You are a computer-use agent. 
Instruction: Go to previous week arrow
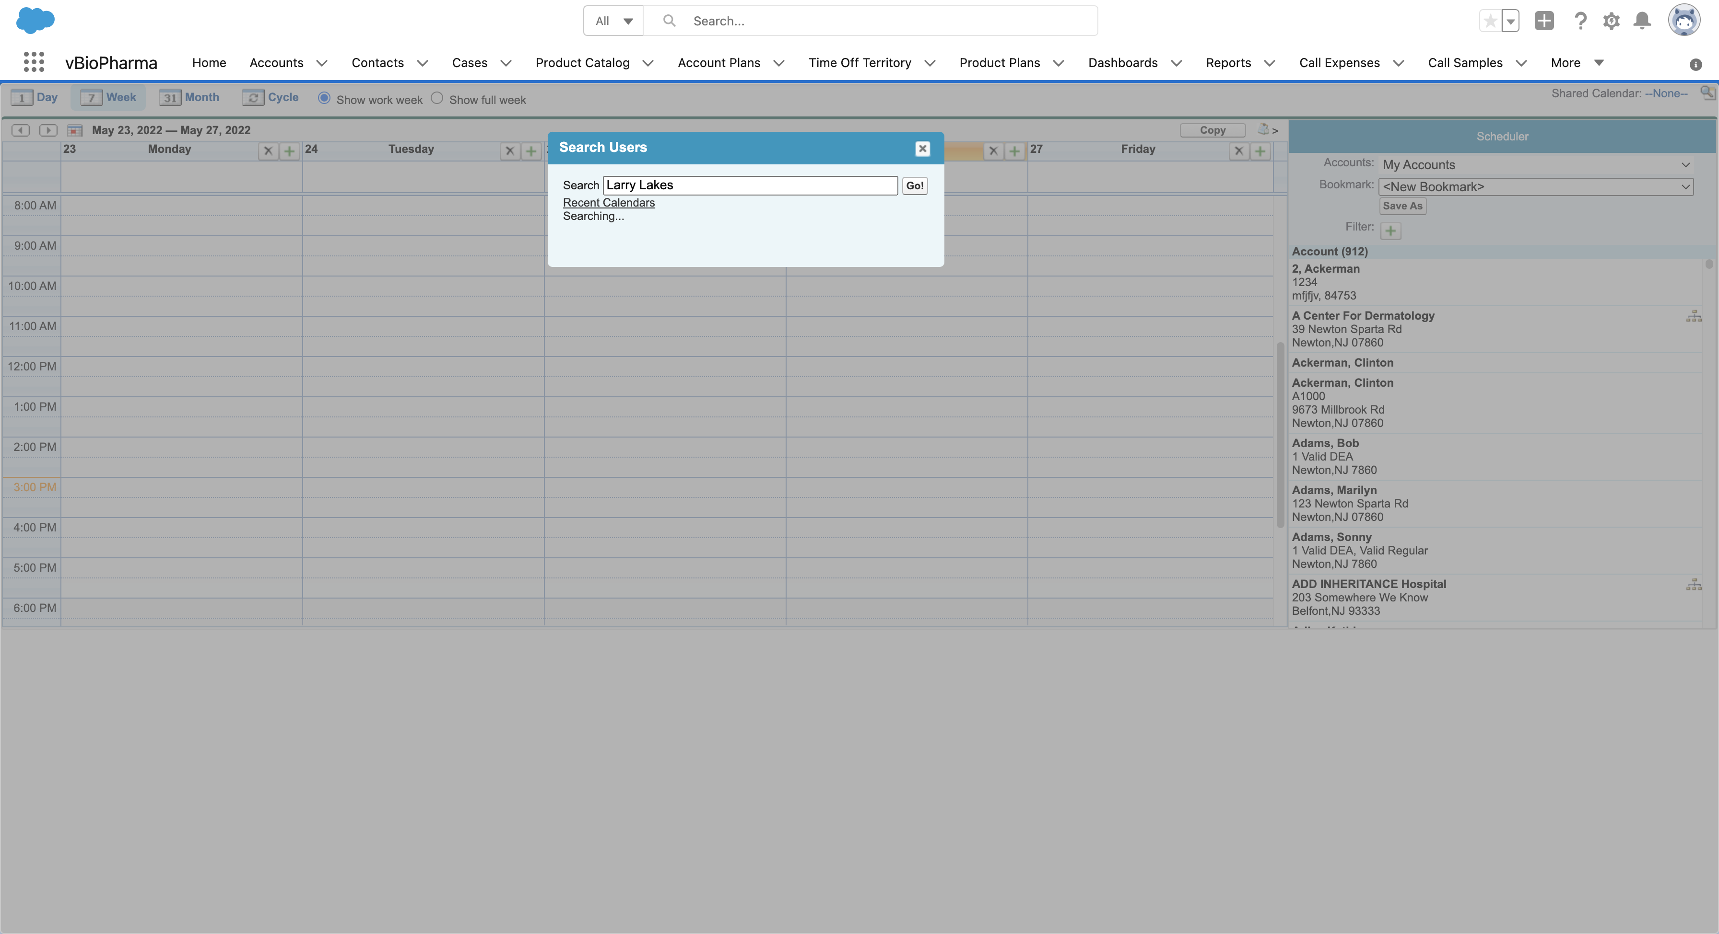[21, 130]
